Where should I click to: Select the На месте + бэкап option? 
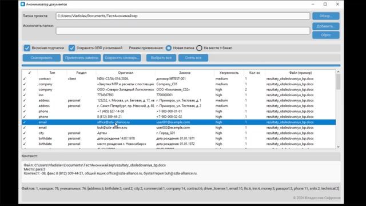(x=199, y=48)
